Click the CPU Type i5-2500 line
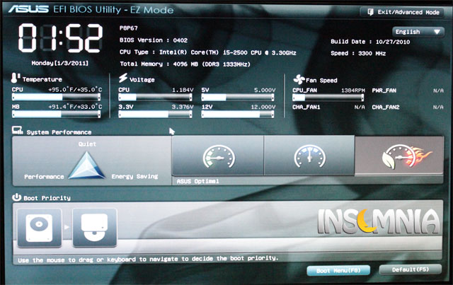Screen dimensions: 453x285 [x=208, y=52]
